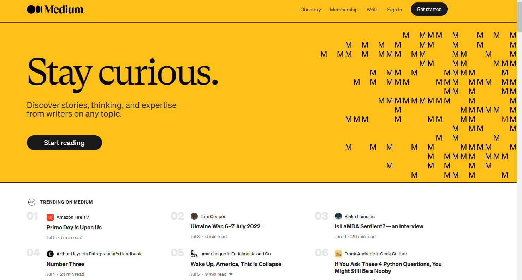
Task: Open the Our story page
Action: coord(311,10)
